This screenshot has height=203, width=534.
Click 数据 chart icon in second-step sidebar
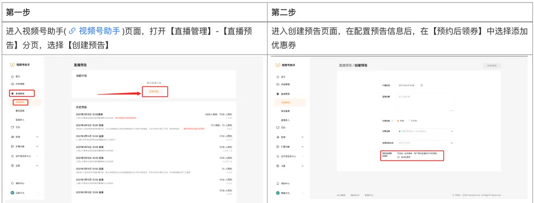[278, 137]
